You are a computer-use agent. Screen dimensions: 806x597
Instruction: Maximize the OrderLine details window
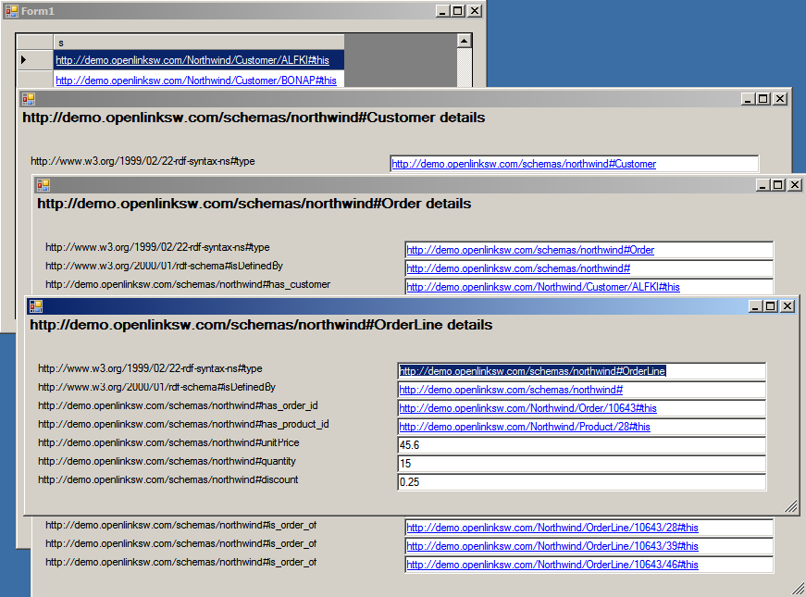pos(771,306)
